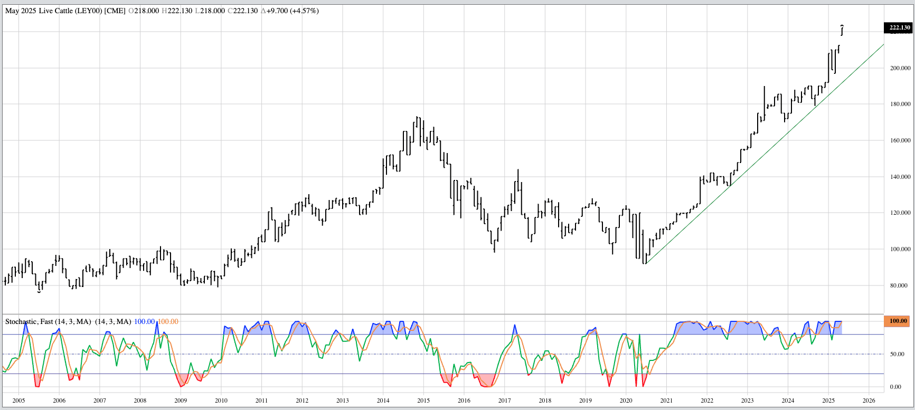
Task: Select the green ascending trendline
Action: pyautogui.click(x=766, y=154)
